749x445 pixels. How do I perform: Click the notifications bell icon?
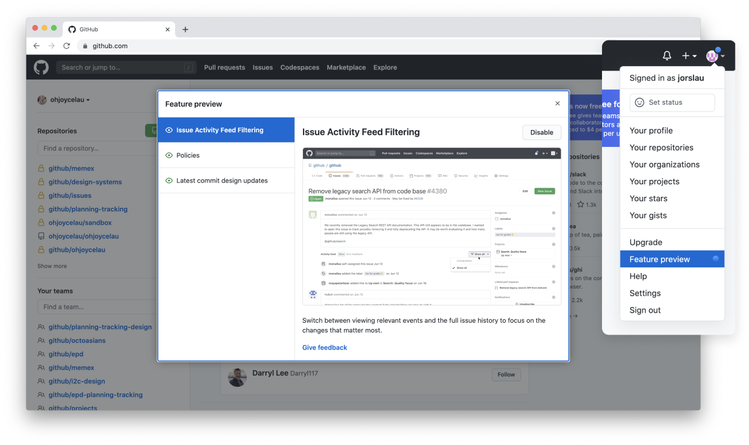667,55
